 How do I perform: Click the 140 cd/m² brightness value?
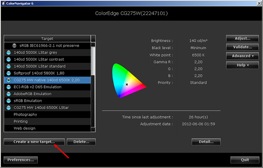click(198, 41)
